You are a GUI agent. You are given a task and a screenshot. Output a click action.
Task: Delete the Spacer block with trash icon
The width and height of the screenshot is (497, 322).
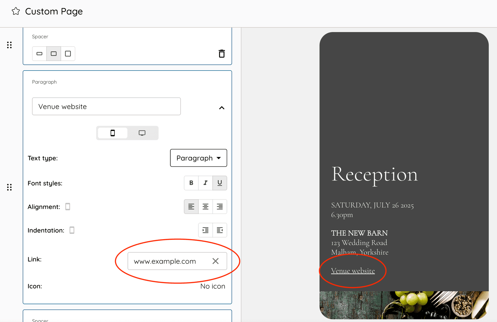click(x=222, y=54)
